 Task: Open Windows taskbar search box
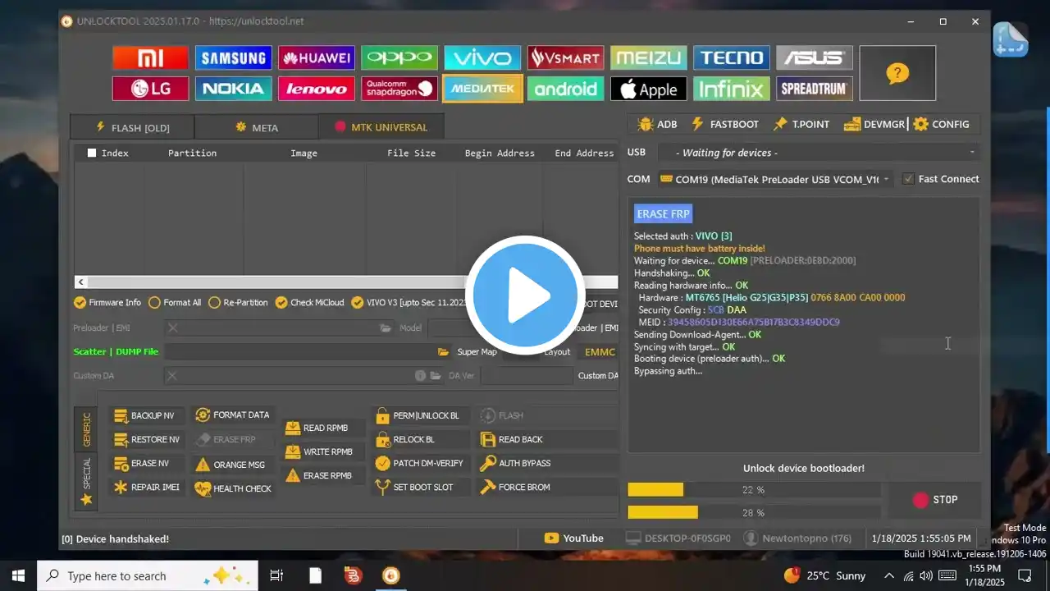tap(148, 575)
